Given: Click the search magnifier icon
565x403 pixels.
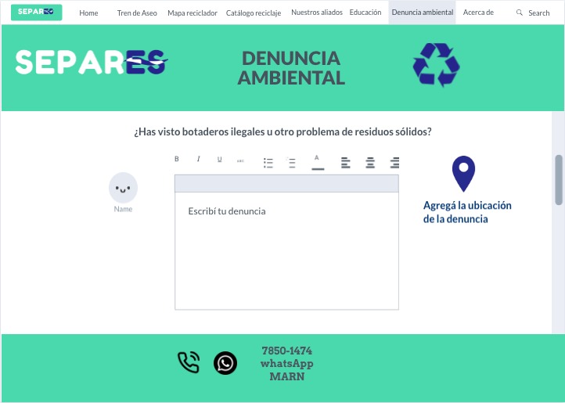Looking at the screenshot, I should click(520, 13).
